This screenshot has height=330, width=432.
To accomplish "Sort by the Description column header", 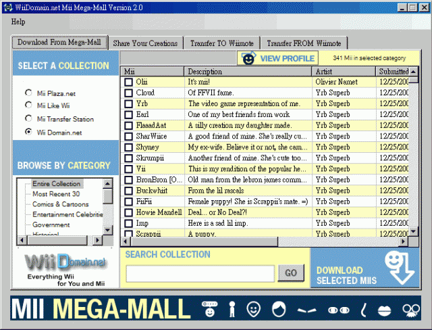I will tap(248, 72).
